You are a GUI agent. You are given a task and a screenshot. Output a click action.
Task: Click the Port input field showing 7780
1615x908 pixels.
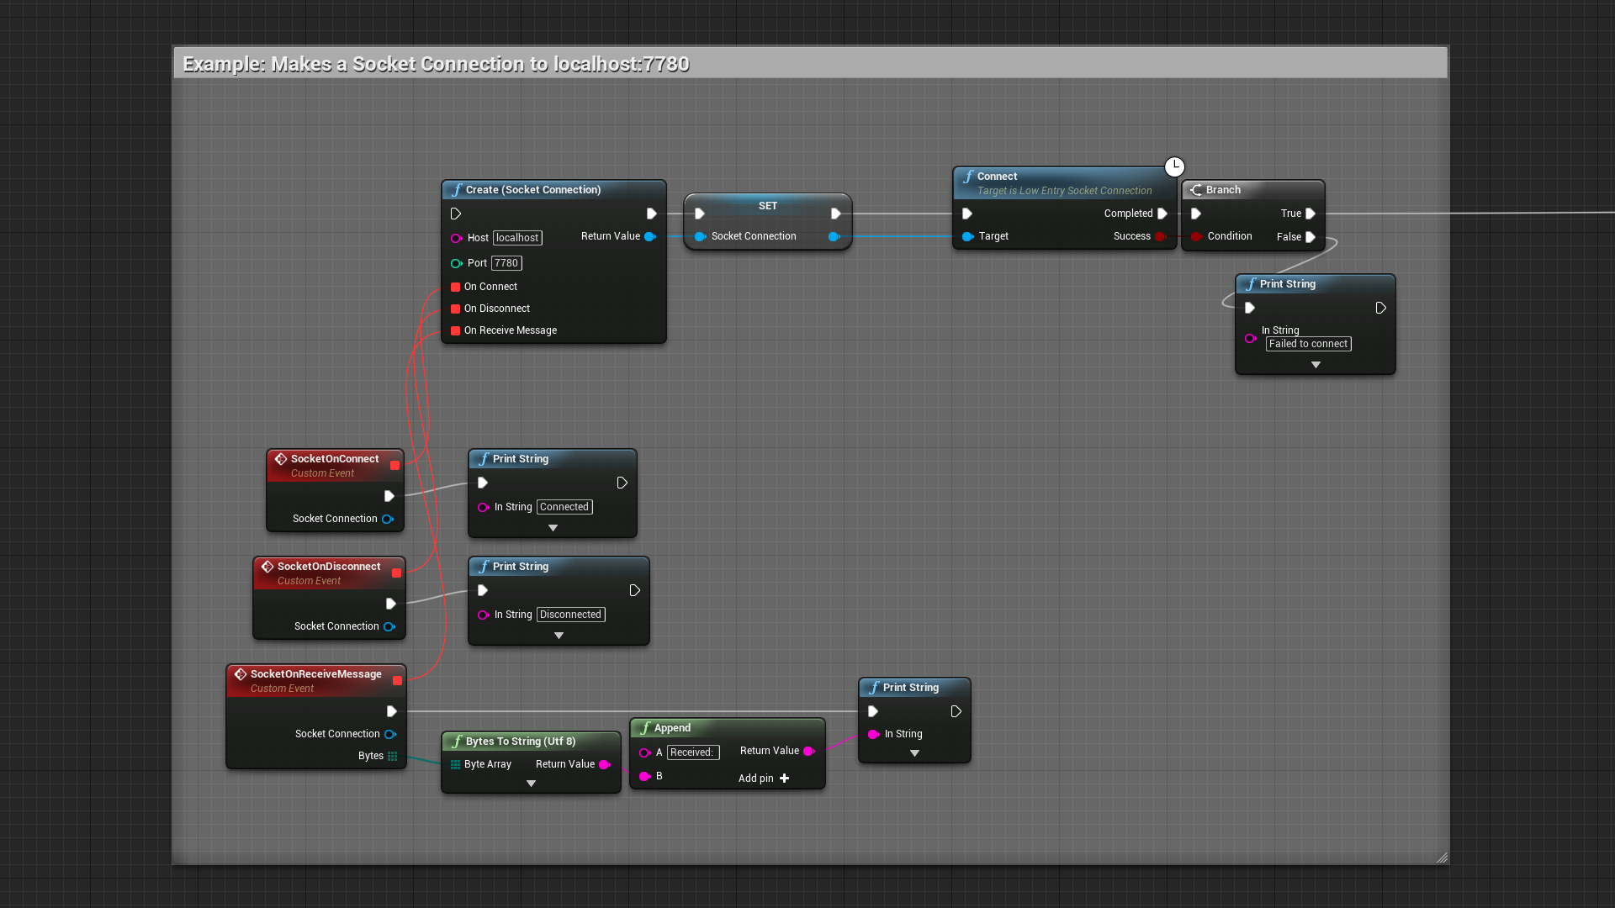click(x=506, y=263)
